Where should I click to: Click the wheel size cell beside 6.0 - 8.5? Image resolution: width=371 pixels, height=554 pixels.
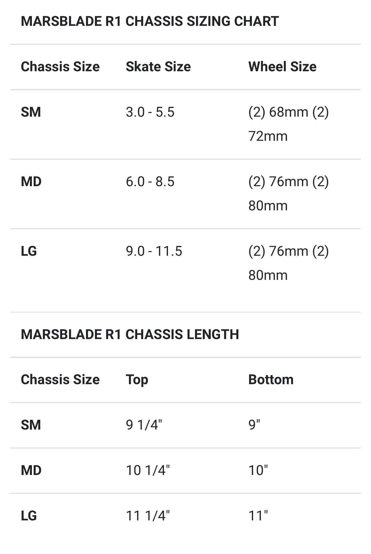coord(288,193)
